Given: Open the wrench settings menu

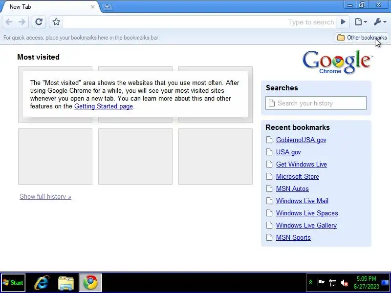Looking at the screenshot, I should 380,22.
